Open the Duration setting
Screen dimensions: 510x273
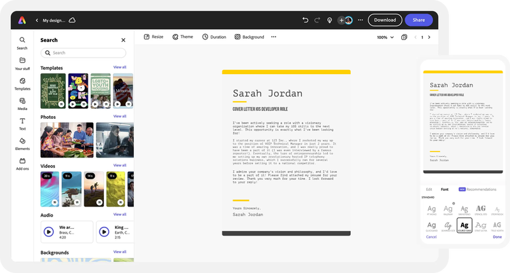click(x=214, y=37)
